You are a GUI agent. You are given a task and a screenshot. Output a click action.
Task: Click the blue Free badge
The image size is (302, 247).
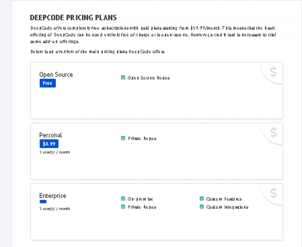pyautogui.click(x=48, y=83)
